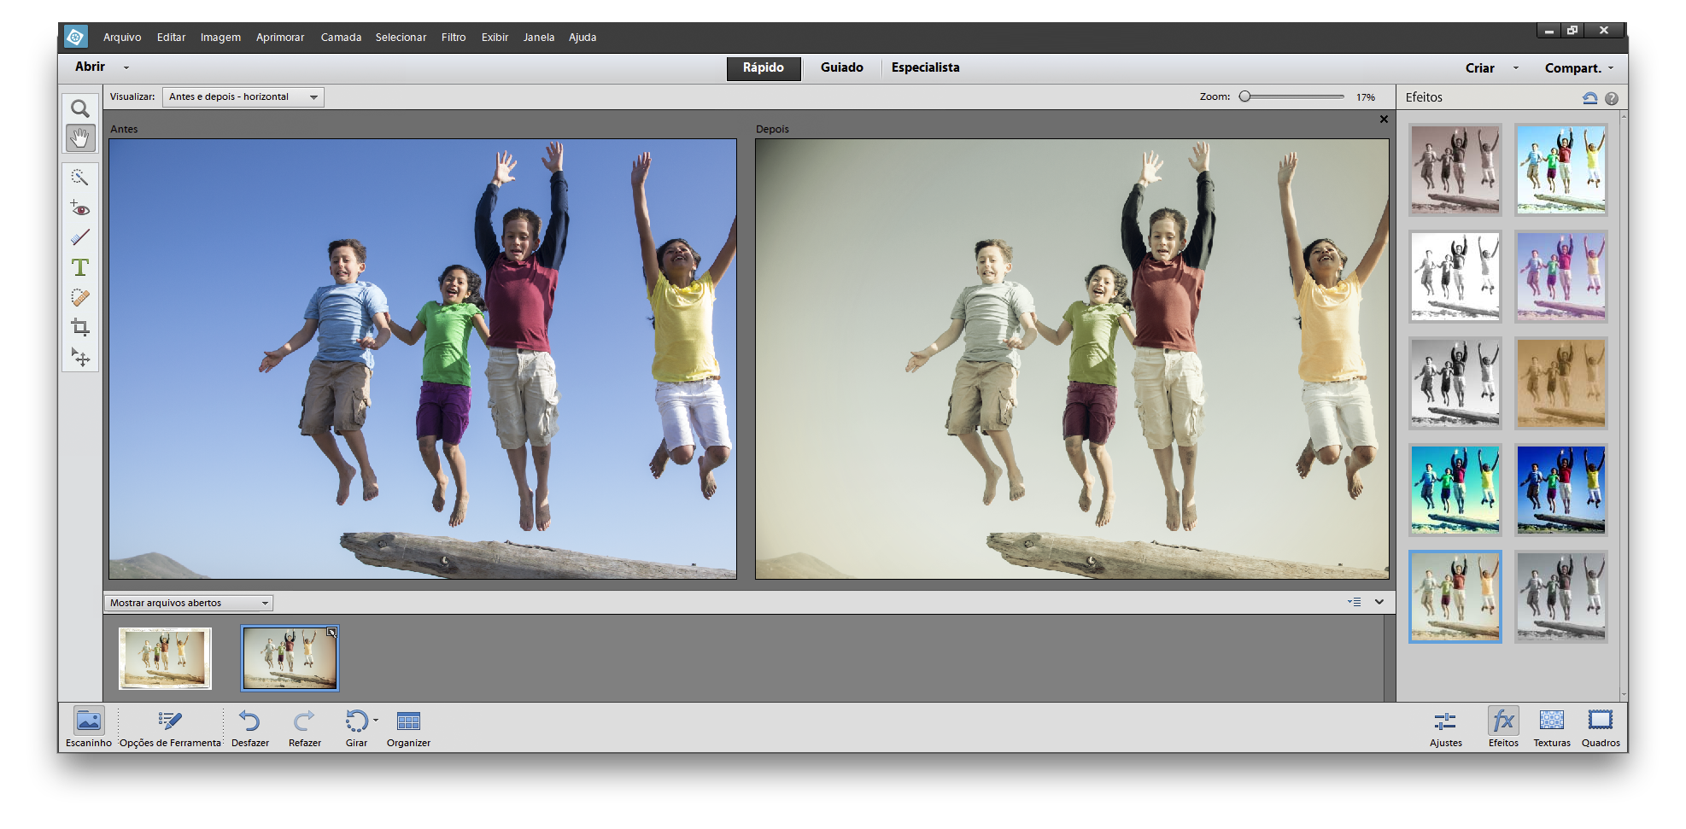Open the Editar menu
The image size is (1686, 829).
(171, 38)
